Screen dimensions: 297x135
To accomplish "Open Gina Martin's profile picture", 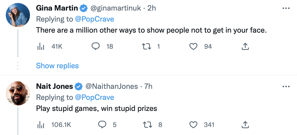I will [x=18, y=15].
